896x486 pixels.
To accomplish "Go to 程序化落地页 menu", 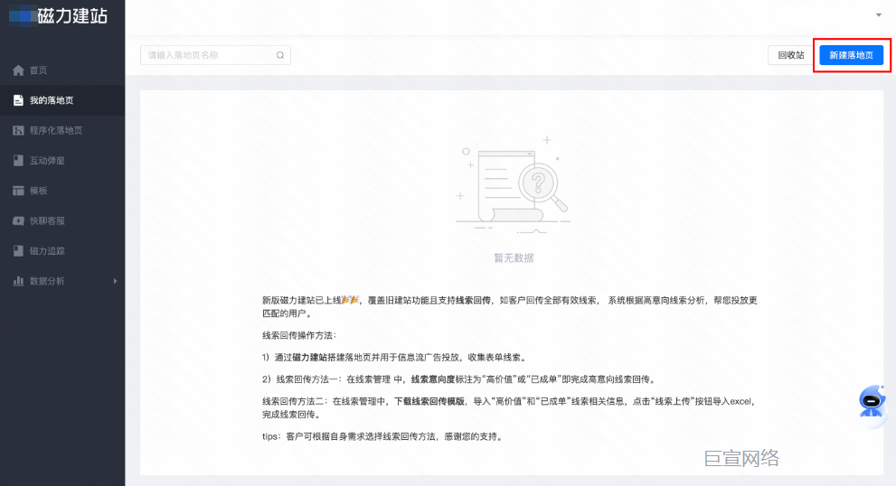I will (x=62, y=131).
